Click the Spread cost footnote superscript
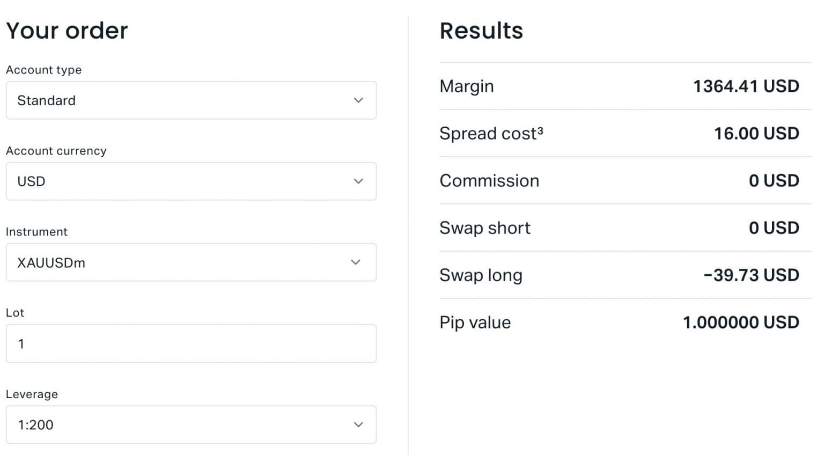Image resolution: width=824 pixels, height=455 pixels. tap(540, 130)
